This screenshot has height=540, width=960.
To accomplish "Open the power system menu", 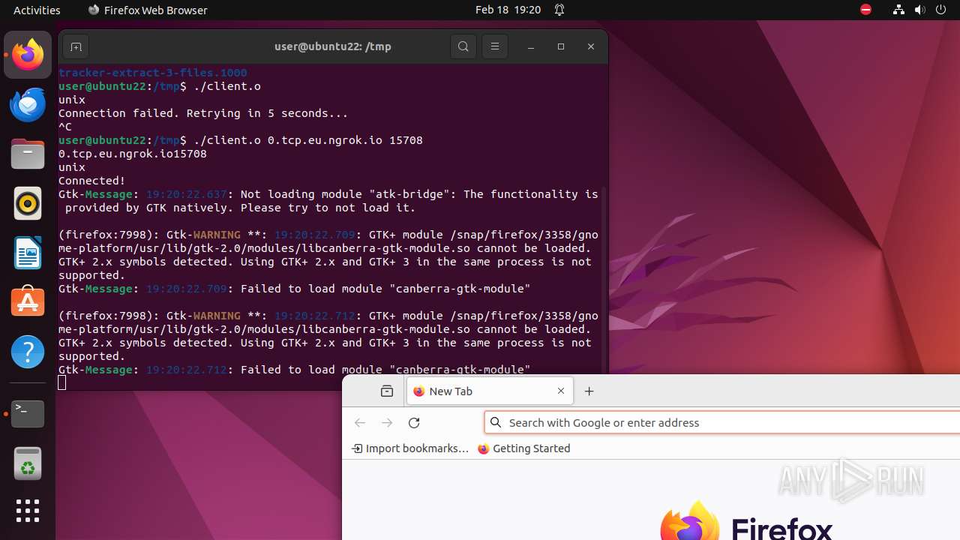I will click(x=940, y=10).
